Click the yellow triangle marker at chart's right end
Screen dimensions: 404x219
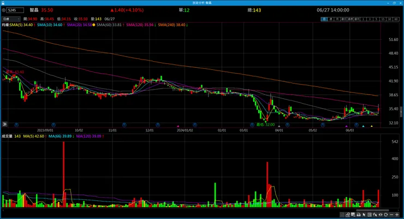[x=372, y=126]
